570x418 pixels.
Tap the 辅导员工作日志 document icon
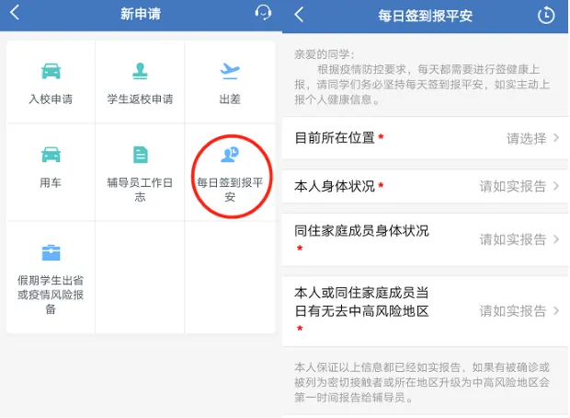(x=141, y=155)
